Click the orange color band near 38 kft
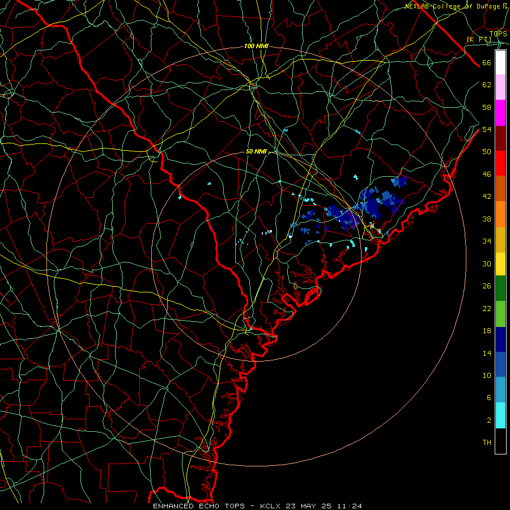 (500, 214)
